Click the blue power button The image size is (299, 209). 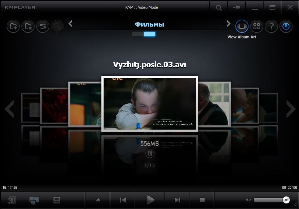pyautogui.click(x=286, y=26)
